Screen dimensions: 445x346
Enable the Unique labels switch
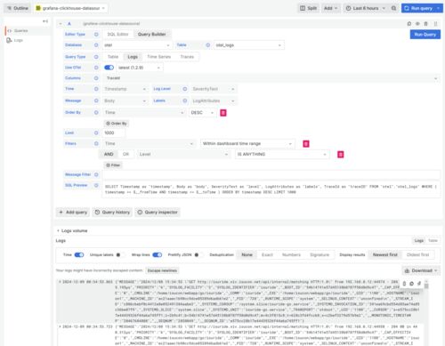coord(119,255)
